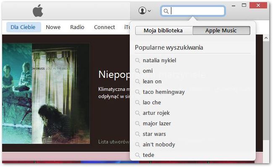Minimize the iTunes window

click(x=234, y=6)
